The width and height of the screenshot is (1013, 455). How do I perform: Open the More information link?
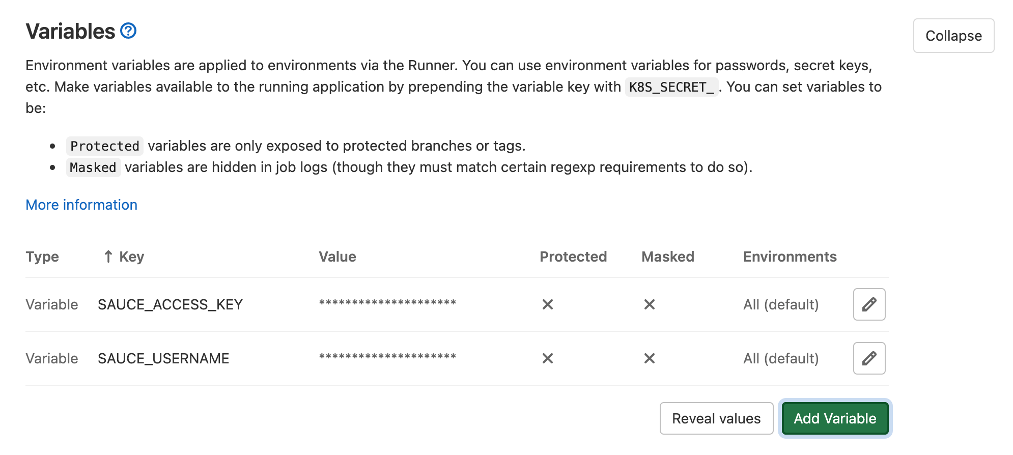click(x=81, y=205)
